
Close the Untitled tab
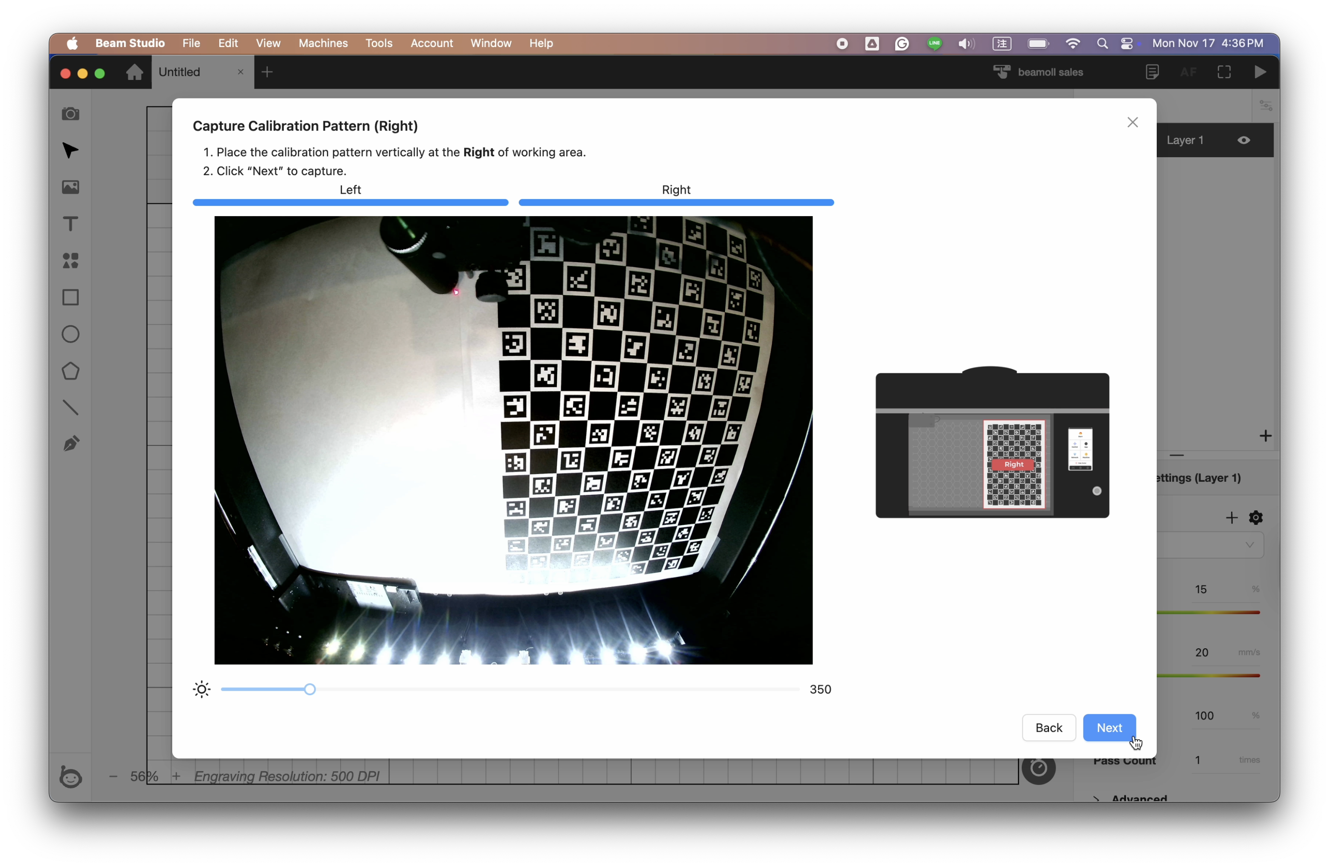click(241, 72)
